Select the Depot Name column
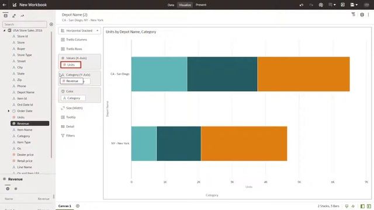The image size is (374, 210). tap(26, 92)
